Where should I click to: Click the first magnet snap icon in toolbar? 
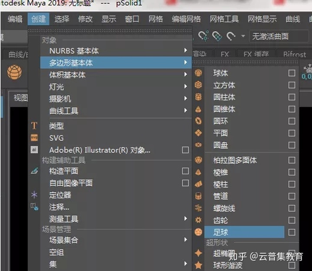pos(203,36)
